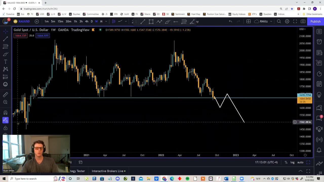
Task: Open the 17:13:01 (UTC-4) timezone menu
Action: point(266,162)
